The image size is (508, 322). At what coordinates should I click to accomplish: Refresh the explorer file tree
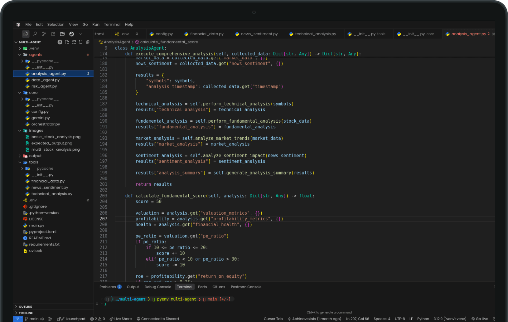click(x=80, y=42)
